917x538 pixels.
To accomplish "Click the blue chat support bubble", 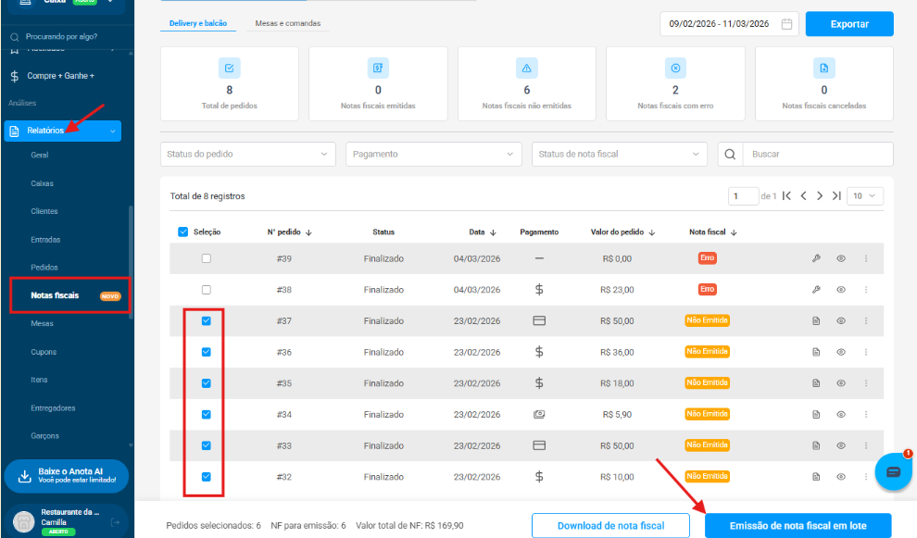I will coord(893,471).
